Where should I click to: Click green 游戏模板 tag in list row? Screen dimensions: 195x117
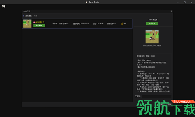coord(39,25)
